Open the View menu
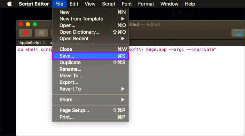 click(90, 4)
